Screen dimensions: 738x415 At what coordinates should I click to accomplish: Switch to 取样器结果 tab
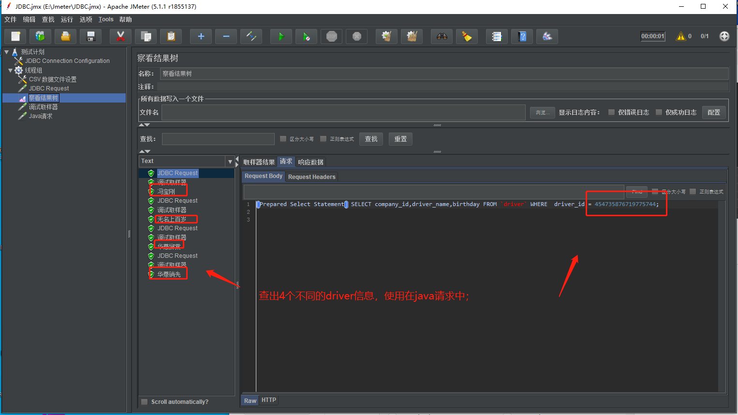point(259,162)
